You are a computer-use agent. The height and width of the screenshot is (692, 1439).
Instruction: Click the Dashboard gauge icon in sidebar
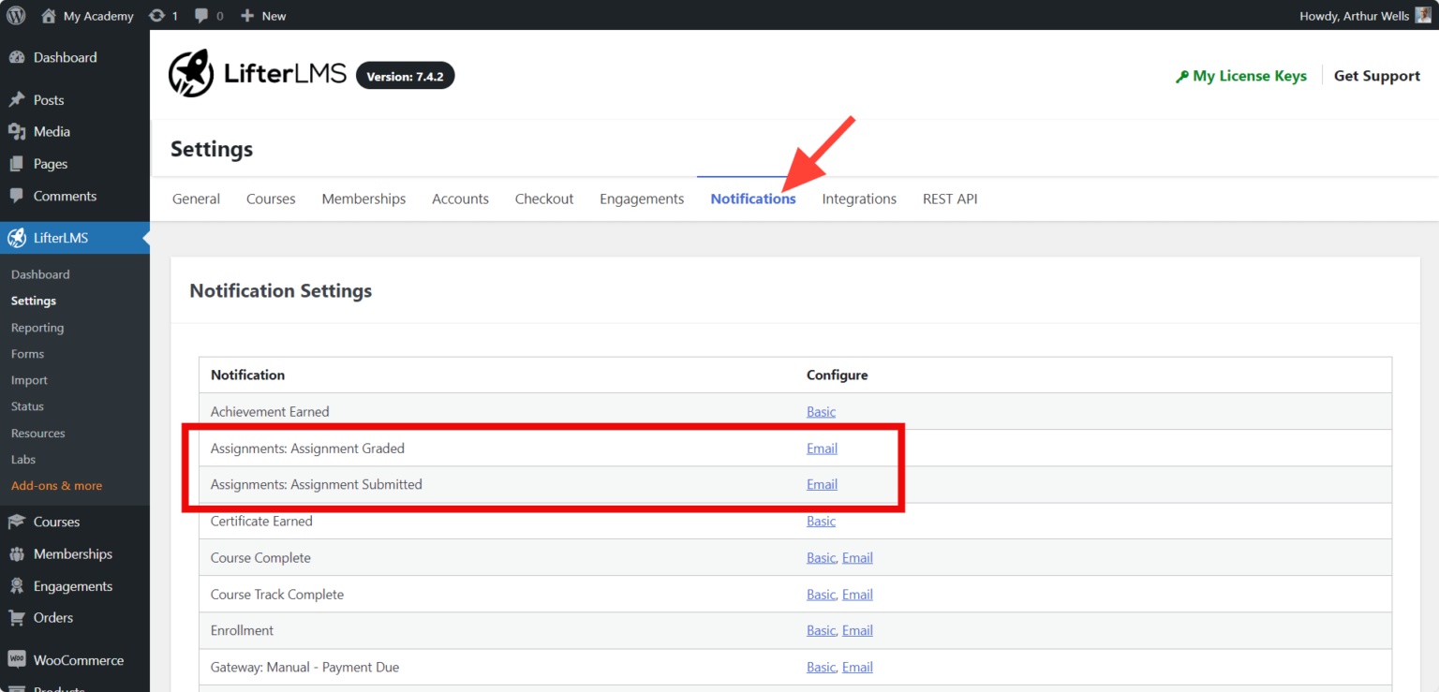tap(17, 57)
